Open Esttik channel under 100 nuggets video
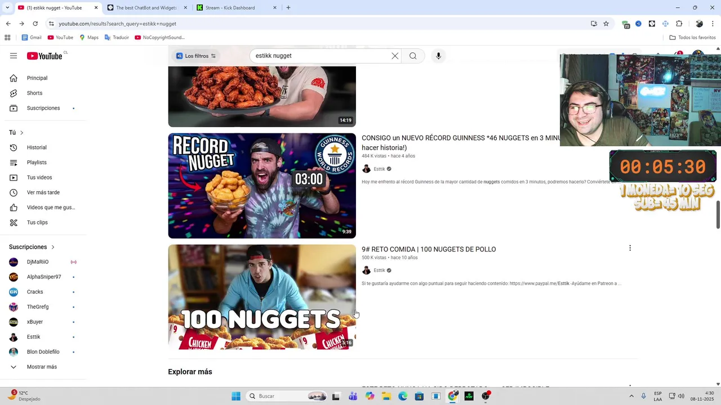 [x=379, y=271]
